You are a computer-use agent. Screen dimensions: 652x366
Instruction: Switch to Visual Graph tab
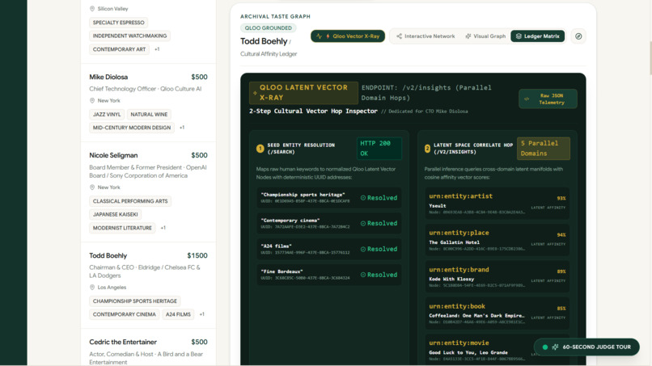coord(485,36)
